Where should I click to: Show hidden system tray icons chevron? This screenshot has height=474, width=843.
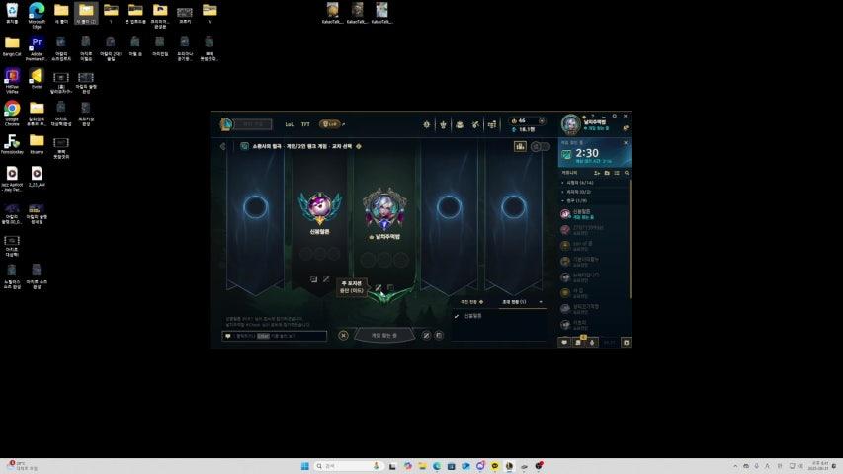coord(735,466)
